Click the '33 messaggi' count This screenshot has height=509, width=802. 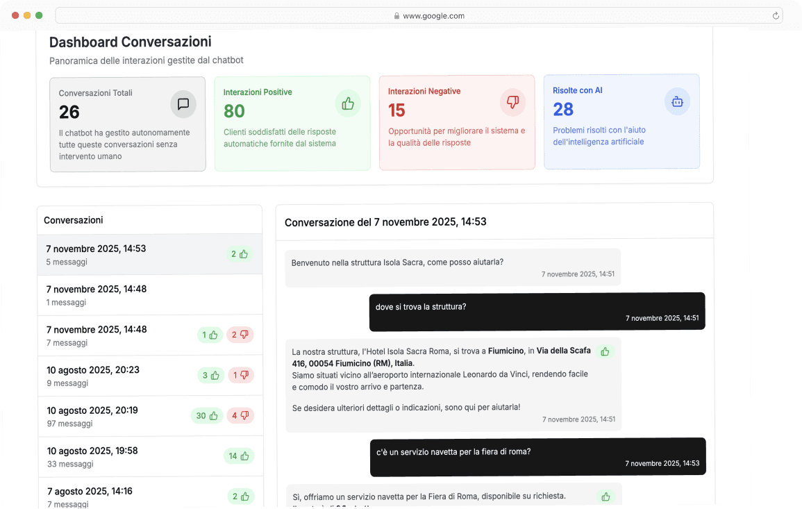pyautogui.click(x=70, y=464)
